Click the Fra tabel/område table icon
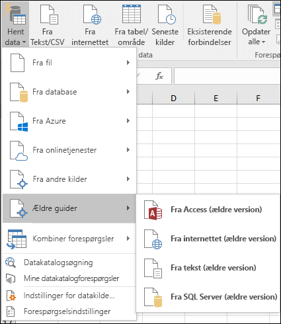Screen dimensions: 281x324 pyautogui.click(x=132, y=14)
